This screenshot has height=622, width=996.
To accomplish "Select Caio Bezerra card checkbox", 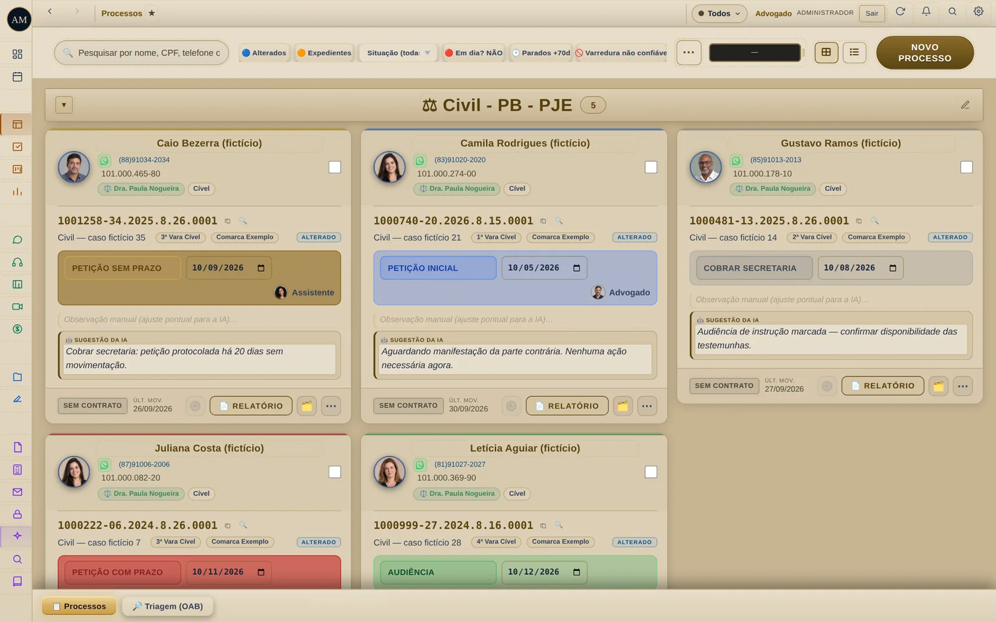I will (x=335, y=167).
